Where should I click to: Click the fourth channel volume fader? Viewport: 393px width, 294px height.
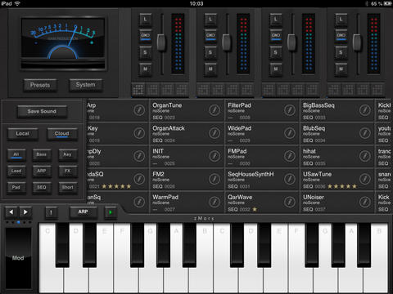click(x=357, y=42)
